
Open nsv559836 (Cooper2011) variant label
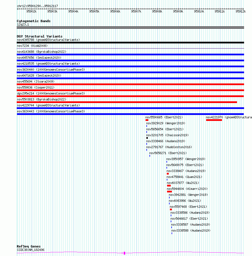pos(36,87)
